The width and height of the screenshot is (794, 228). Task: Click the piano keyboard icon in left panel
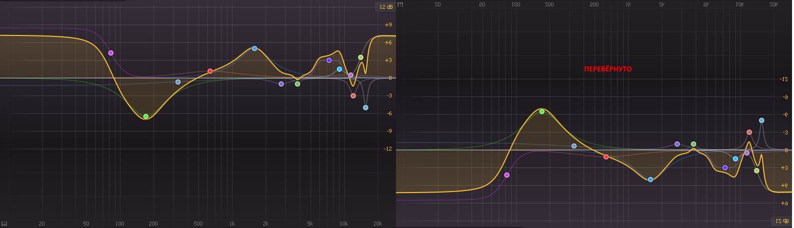pyautogui.click(x=4, y=224)
